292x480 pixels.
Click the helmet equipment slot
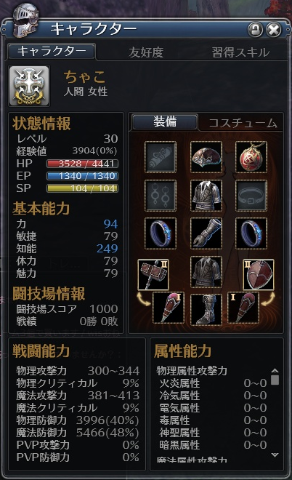point(206,157)
